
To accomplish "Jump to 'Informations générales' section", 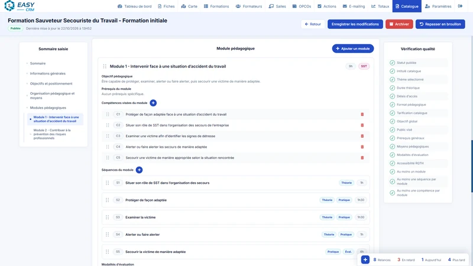I will point(48,73).
